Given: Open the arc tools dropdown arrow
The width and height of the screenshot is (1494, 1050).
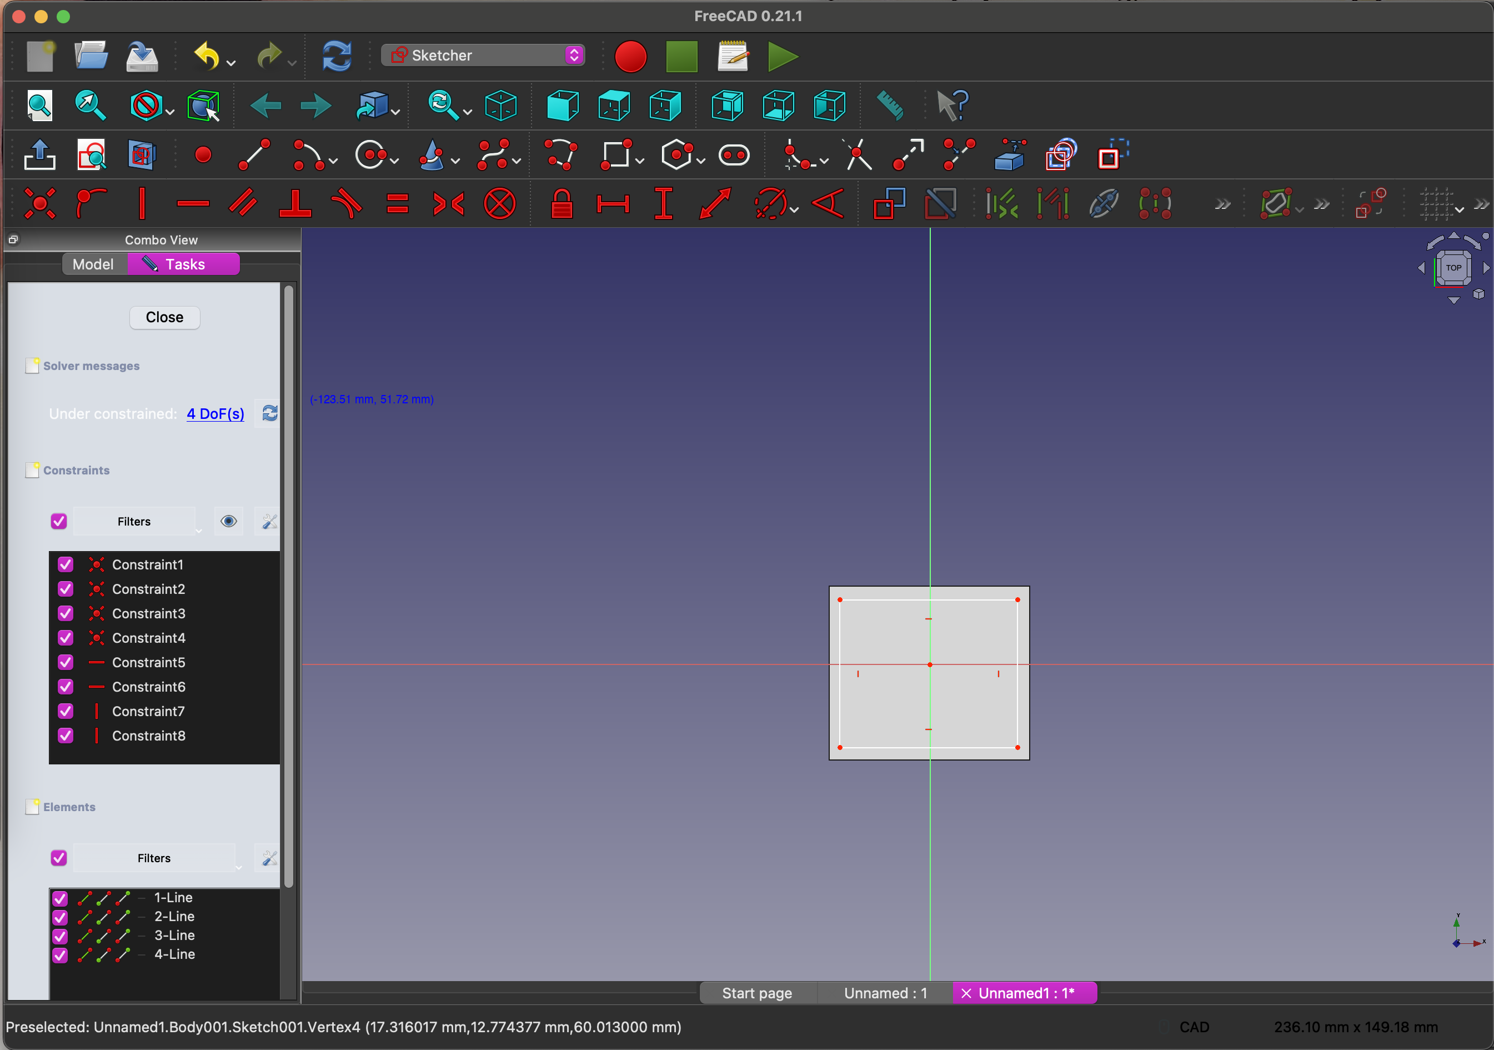Looking at the screenshot, I should point(333,161).
